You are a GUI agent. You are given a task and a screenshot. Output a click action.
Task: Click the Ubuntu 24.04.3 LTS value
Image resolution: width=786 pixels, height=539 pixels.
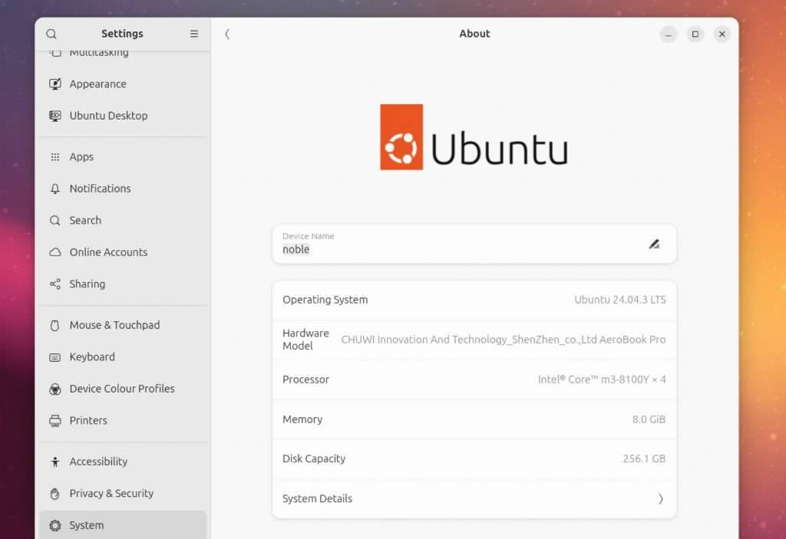click(620, 300)
